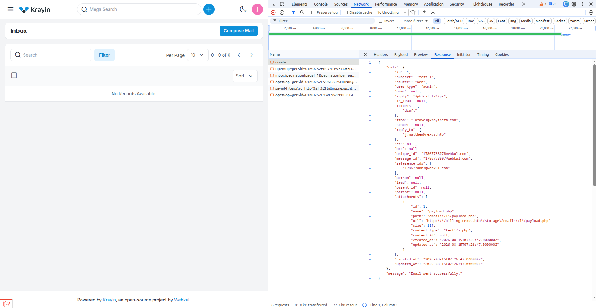Click the blue AI assistance icon in DevTools
Screen dimensions: 596x308
566,4
